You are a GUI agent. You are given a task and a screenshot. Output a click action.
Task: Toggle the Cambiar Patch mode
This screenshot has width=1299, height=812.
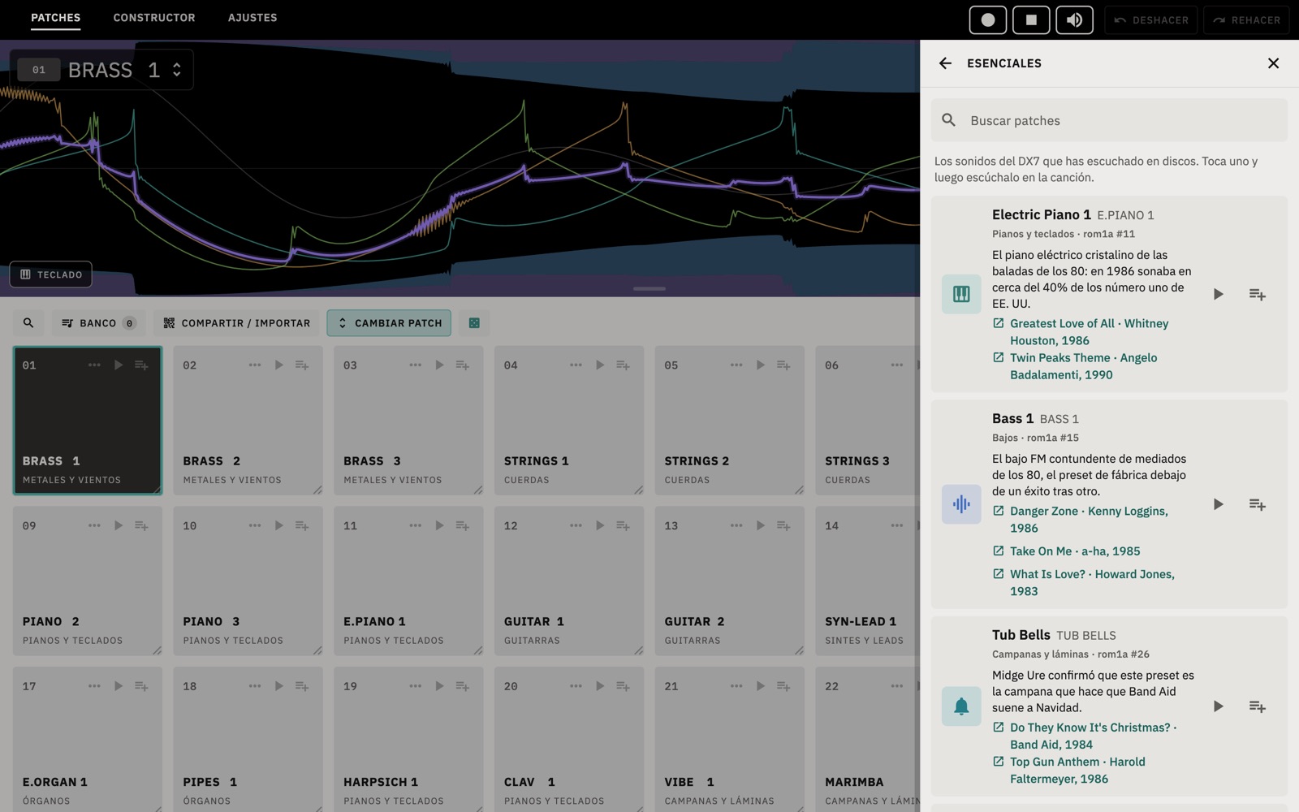click(x=390, y=323)
